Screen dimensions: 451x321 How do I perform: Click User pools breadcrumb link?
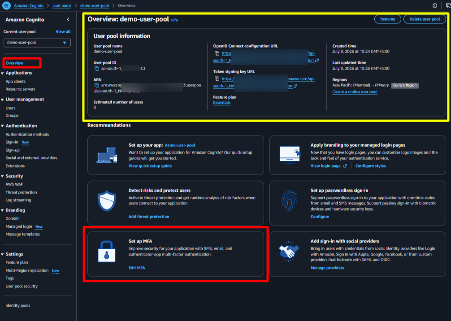tap(62, 6)
